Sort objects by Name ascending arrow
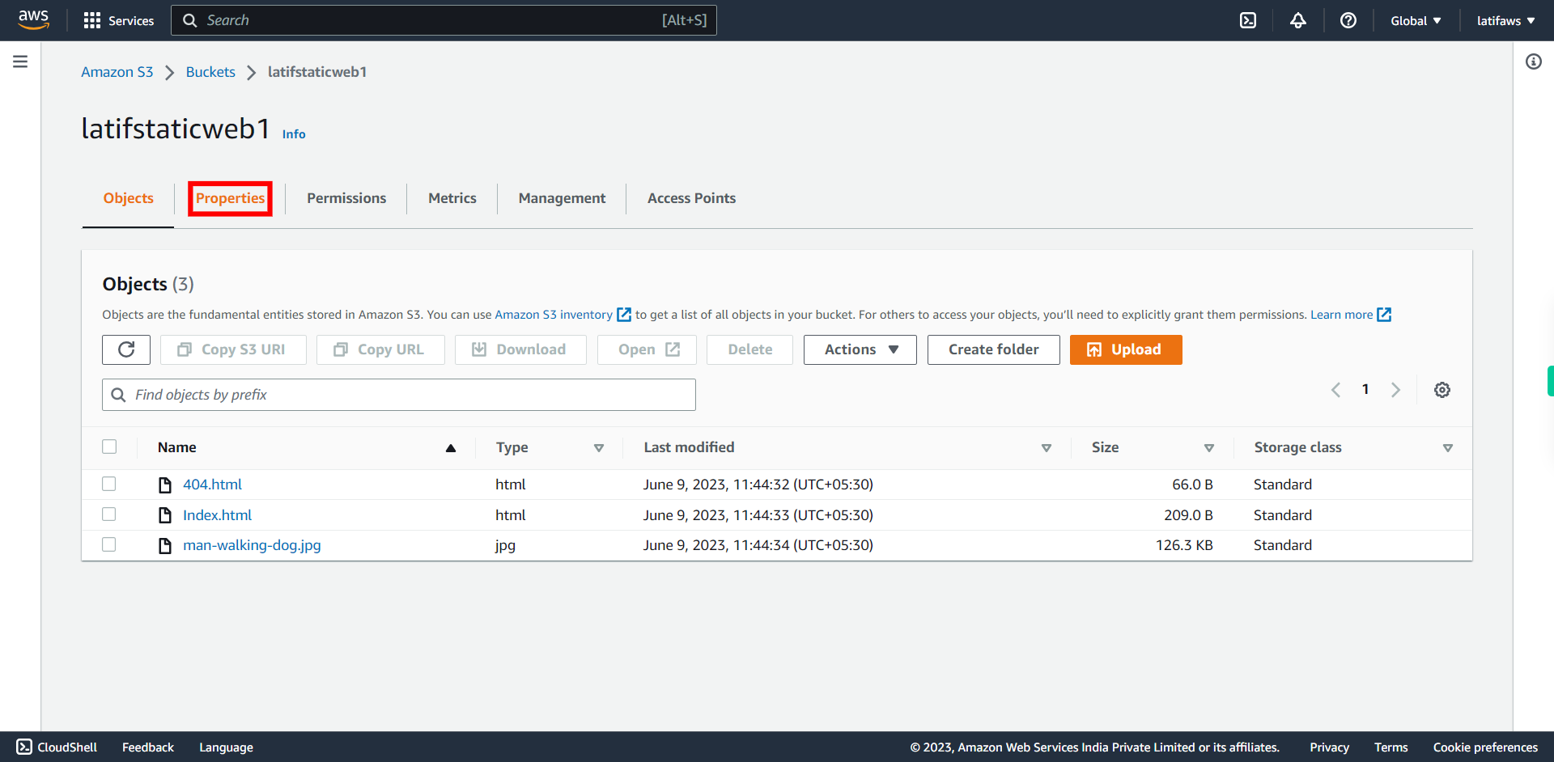This screenshot has width=1554, height=762. 451,448
